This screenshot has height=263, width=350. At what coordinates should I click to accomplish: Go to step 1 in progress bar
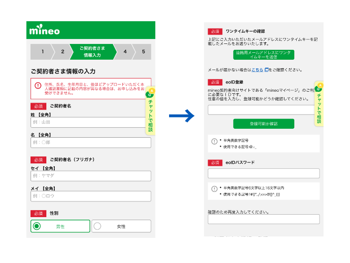[x=42, y=52]
